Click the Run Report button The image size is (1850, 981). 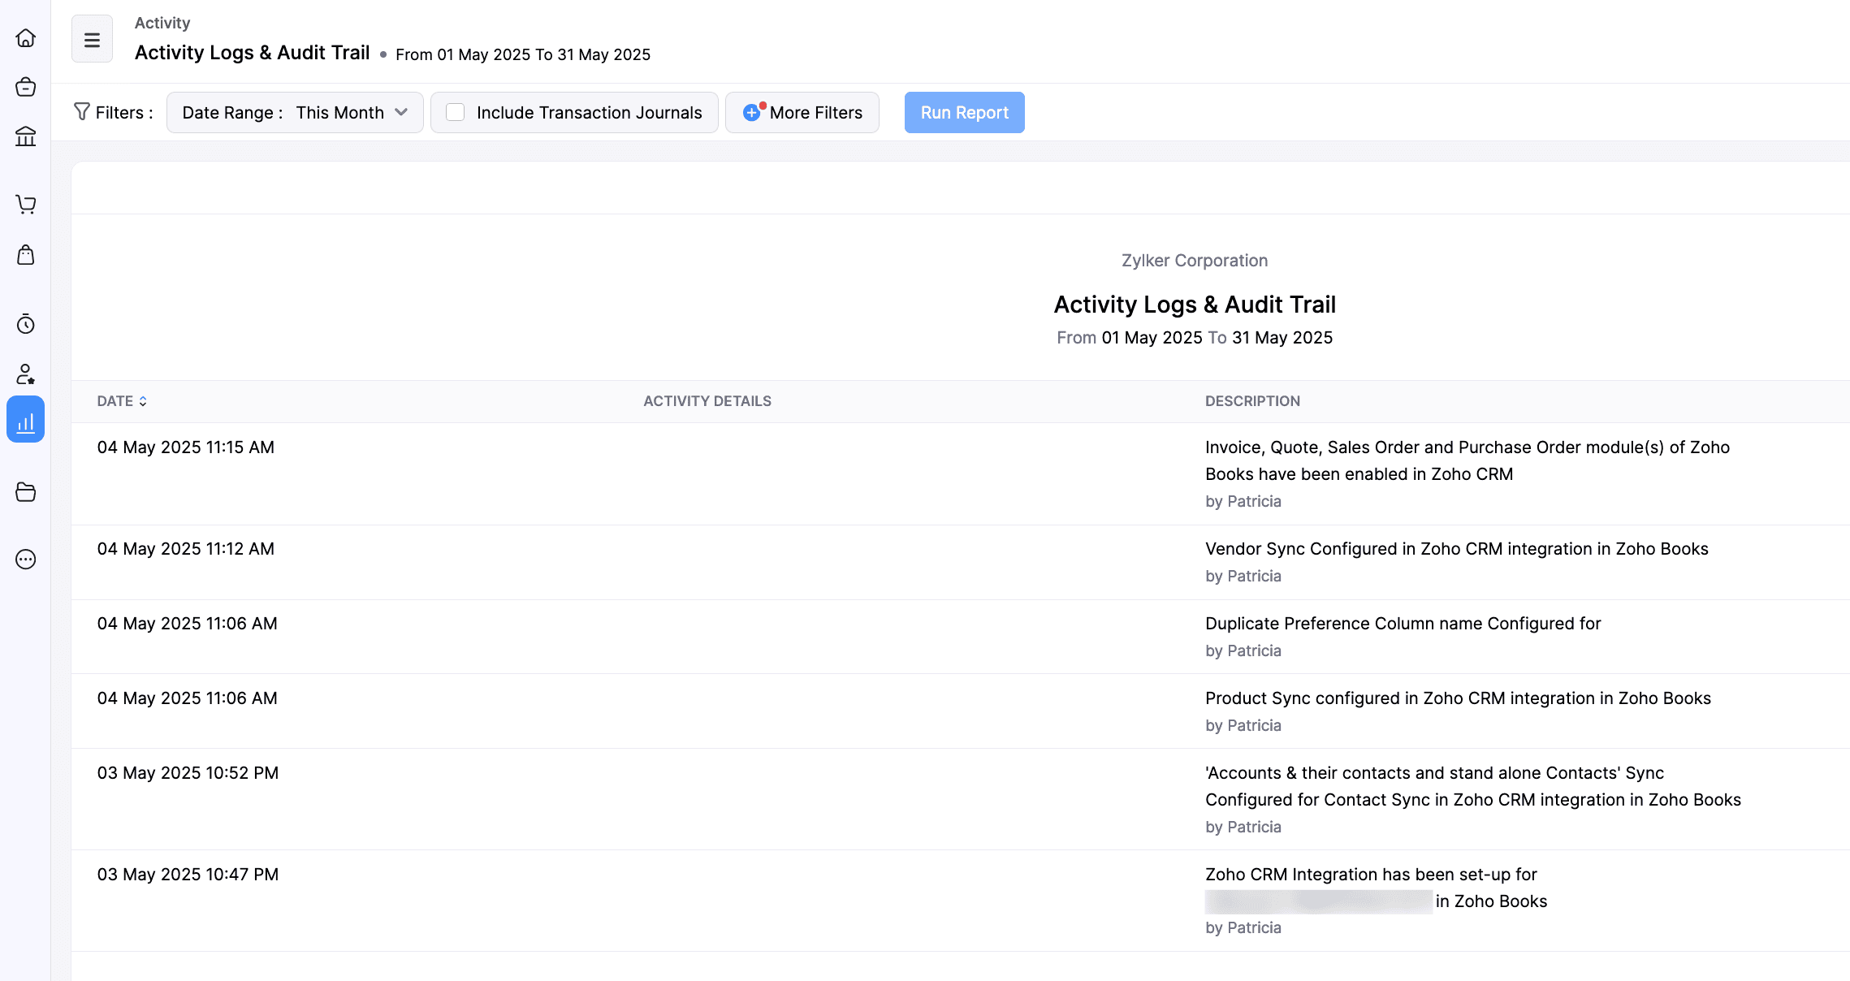tap(964, 112)
